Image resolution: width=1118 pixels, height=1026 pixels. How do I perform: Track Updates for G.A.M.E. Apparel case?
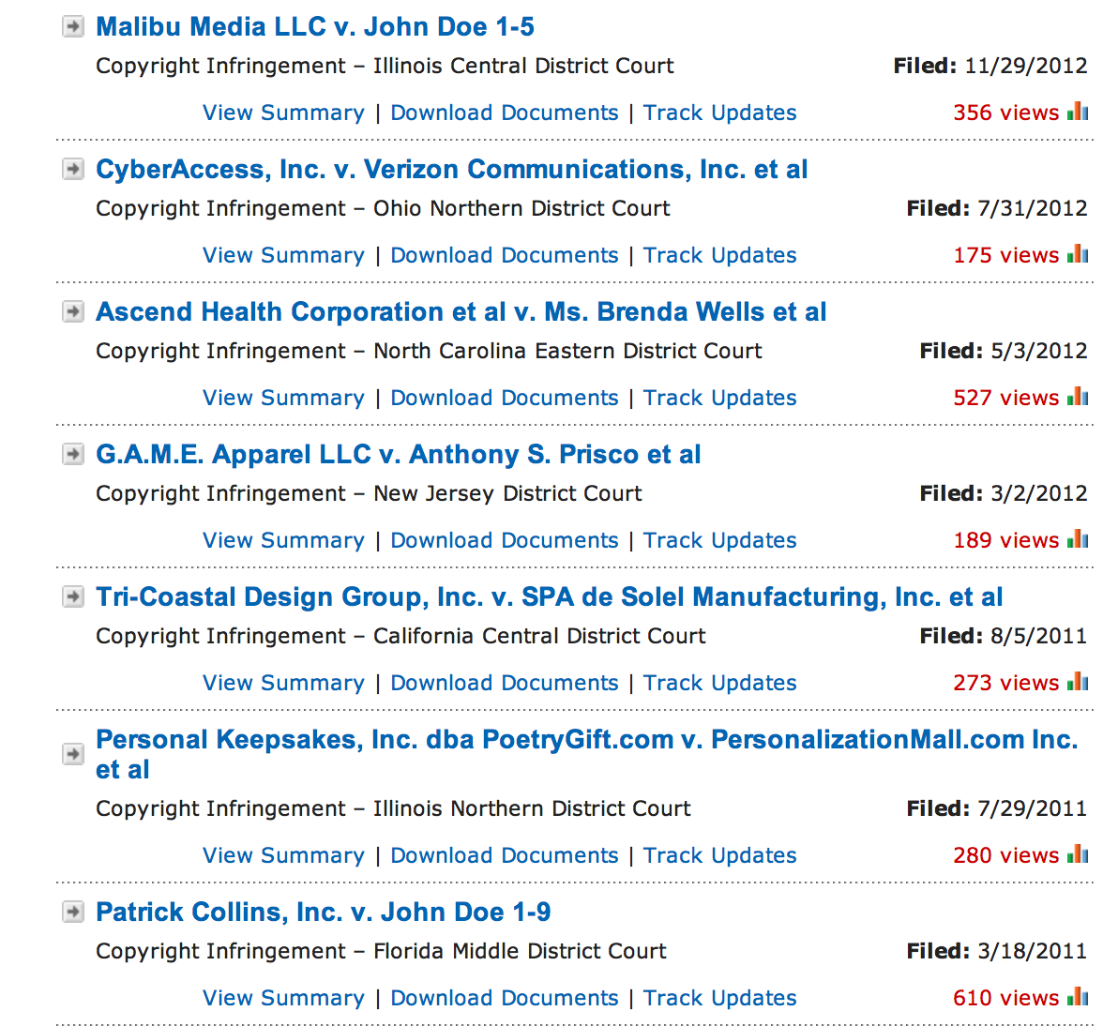coord(719,540)
